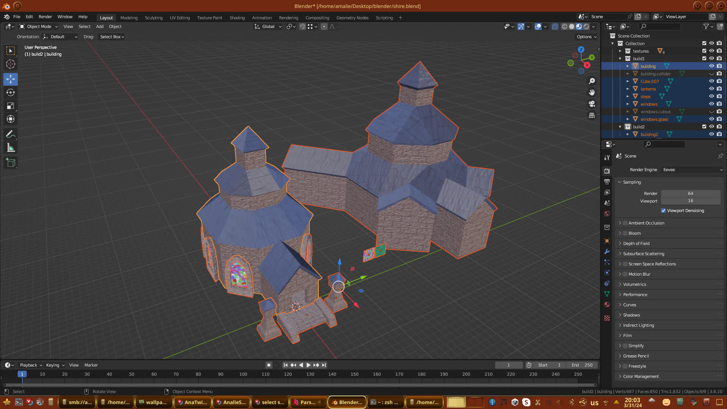Select the Add Cube tool

(11, 163)
